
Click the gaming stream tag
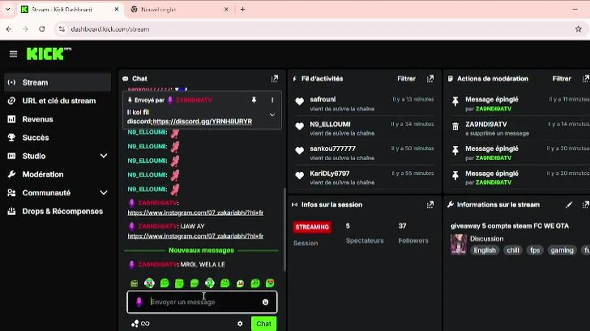[x=562, y=251]
